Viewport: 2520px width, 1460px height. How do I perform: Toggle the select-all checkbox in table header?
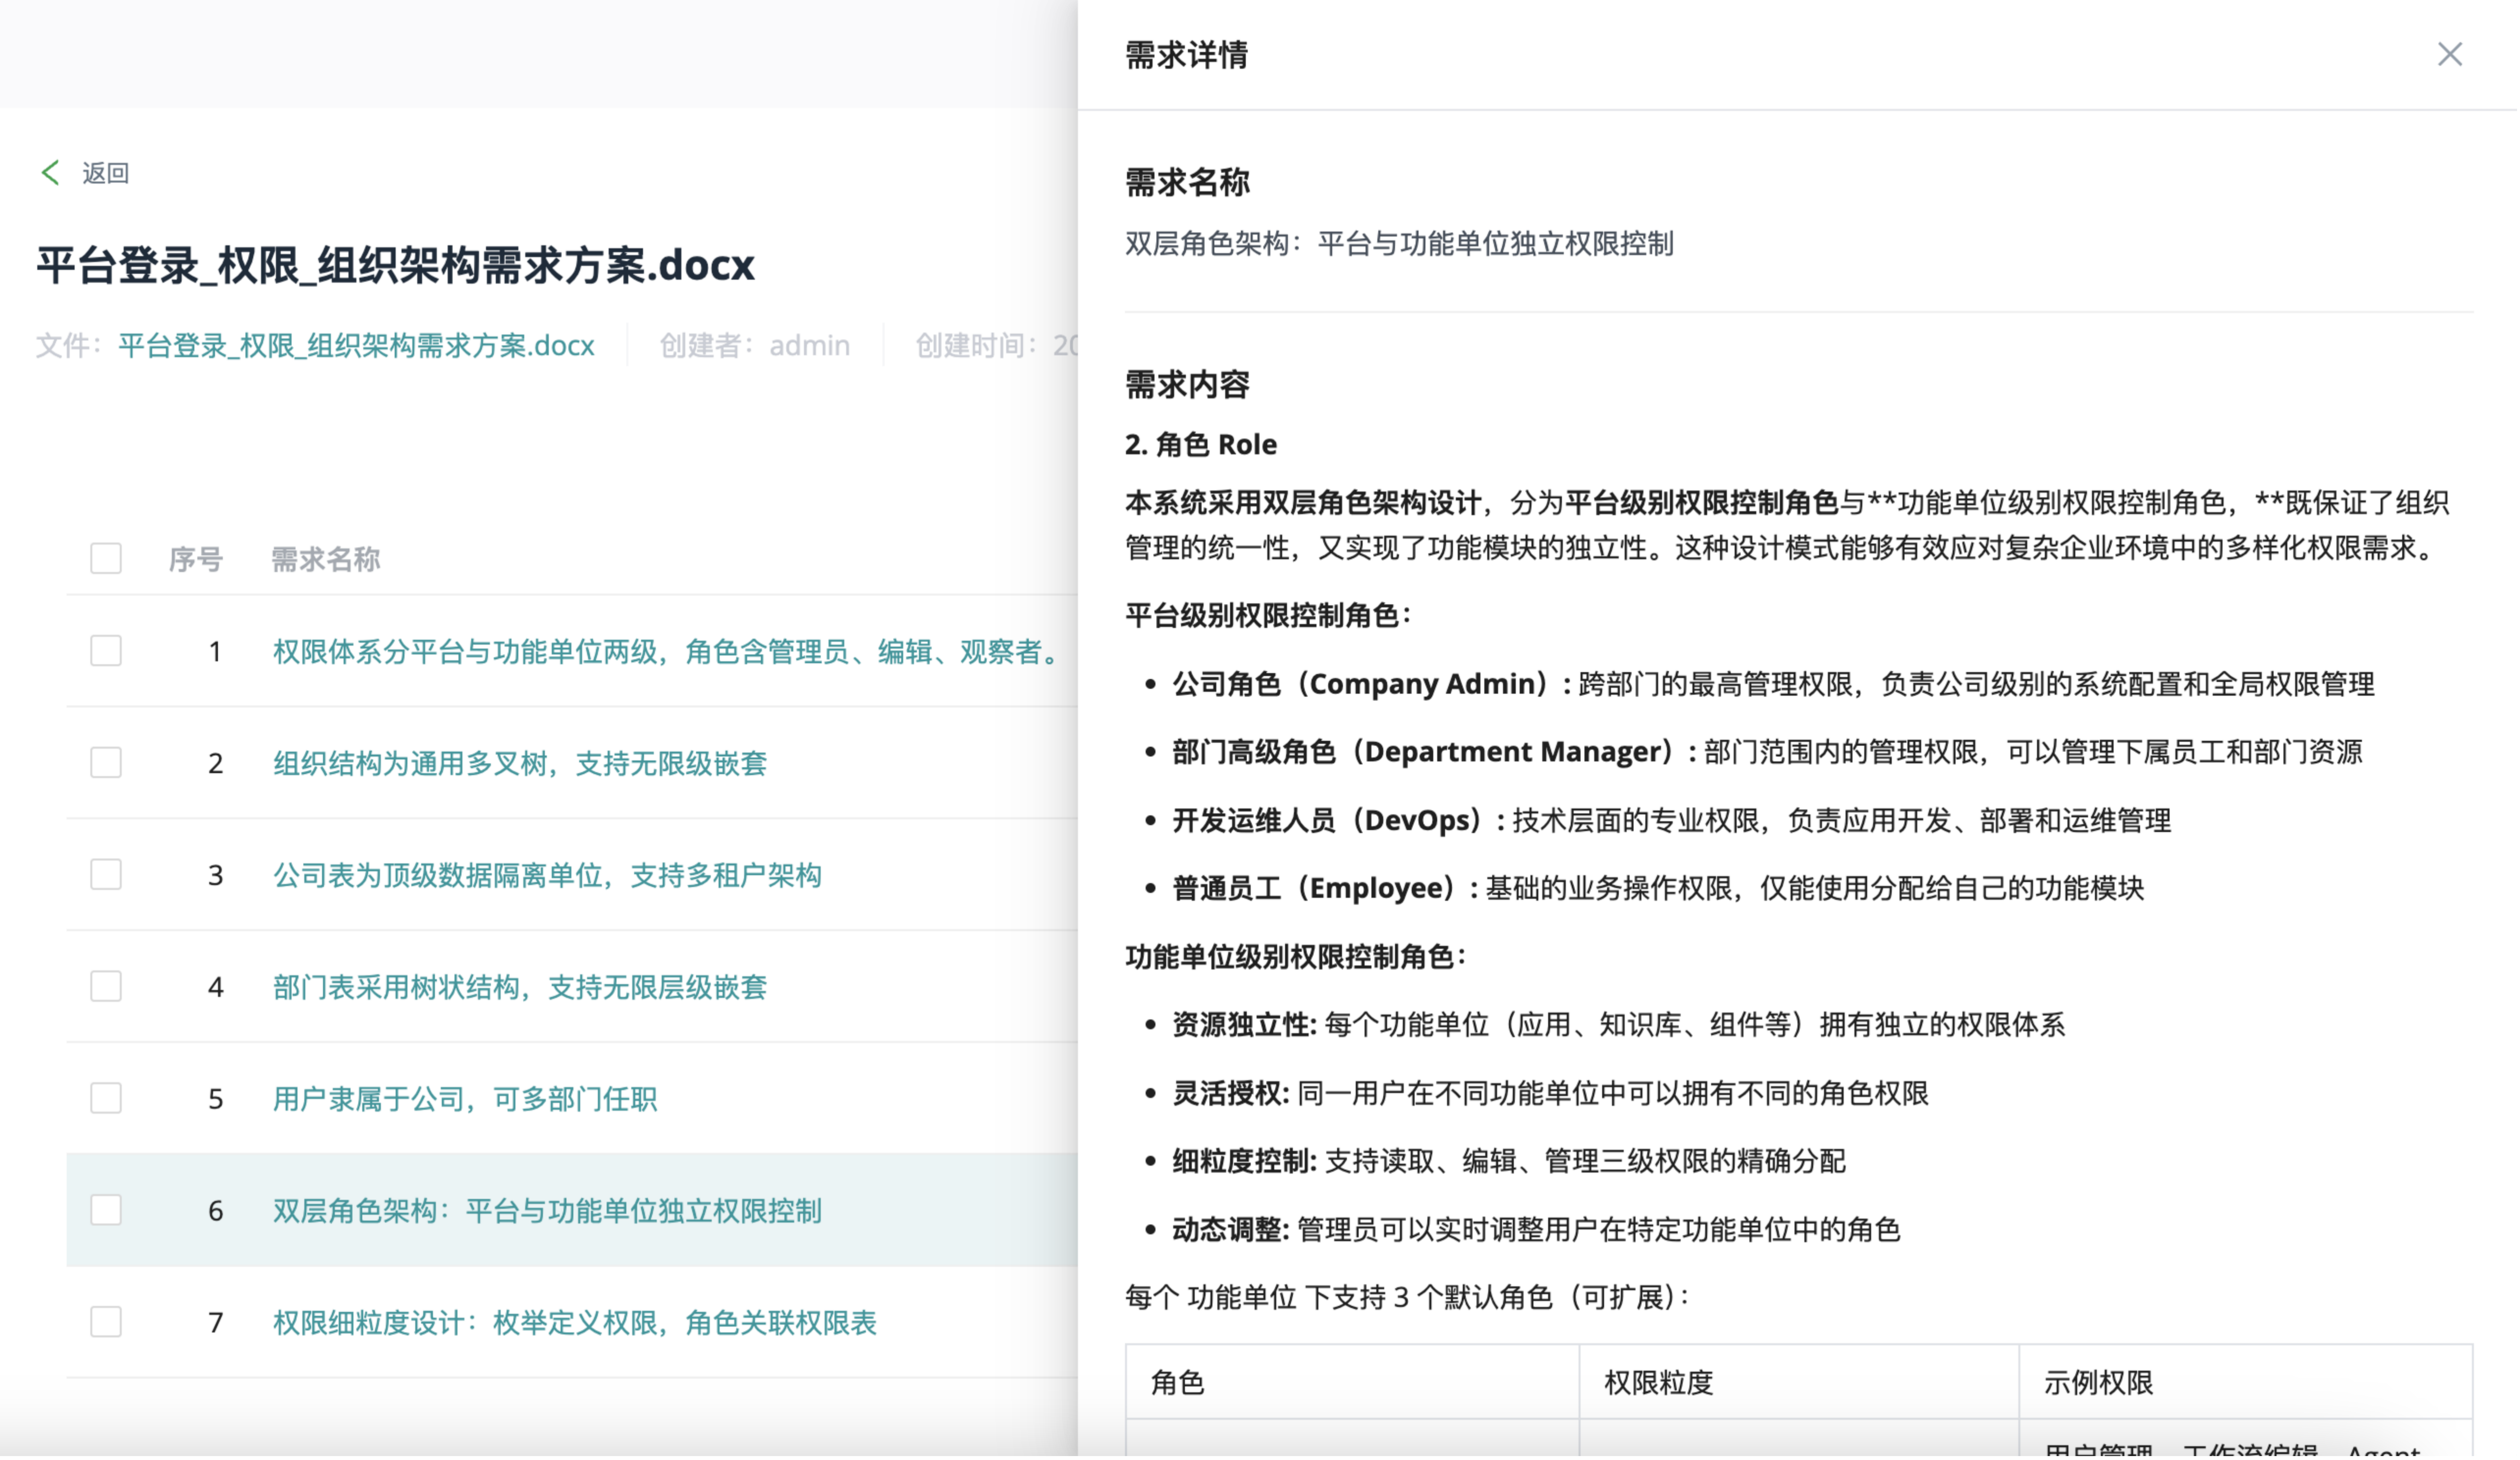point(106,558)
